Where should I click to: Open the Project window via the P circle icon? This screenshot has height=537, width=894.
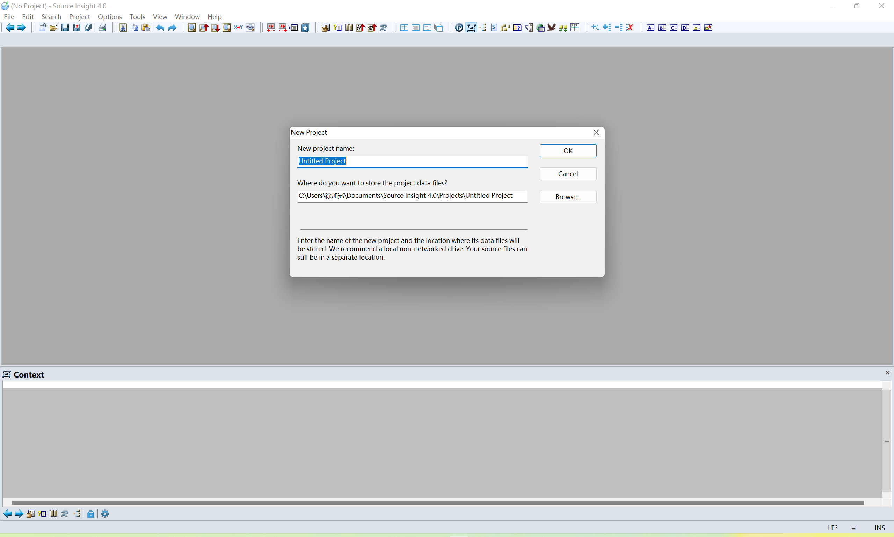(459, 28)
